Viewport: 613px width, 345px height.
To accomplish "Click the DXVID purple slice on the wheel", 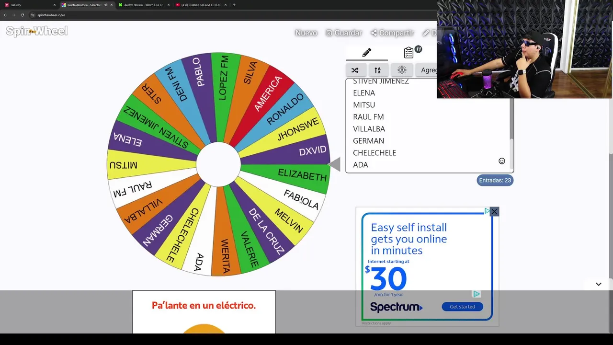I will click(x=312, y=151).
